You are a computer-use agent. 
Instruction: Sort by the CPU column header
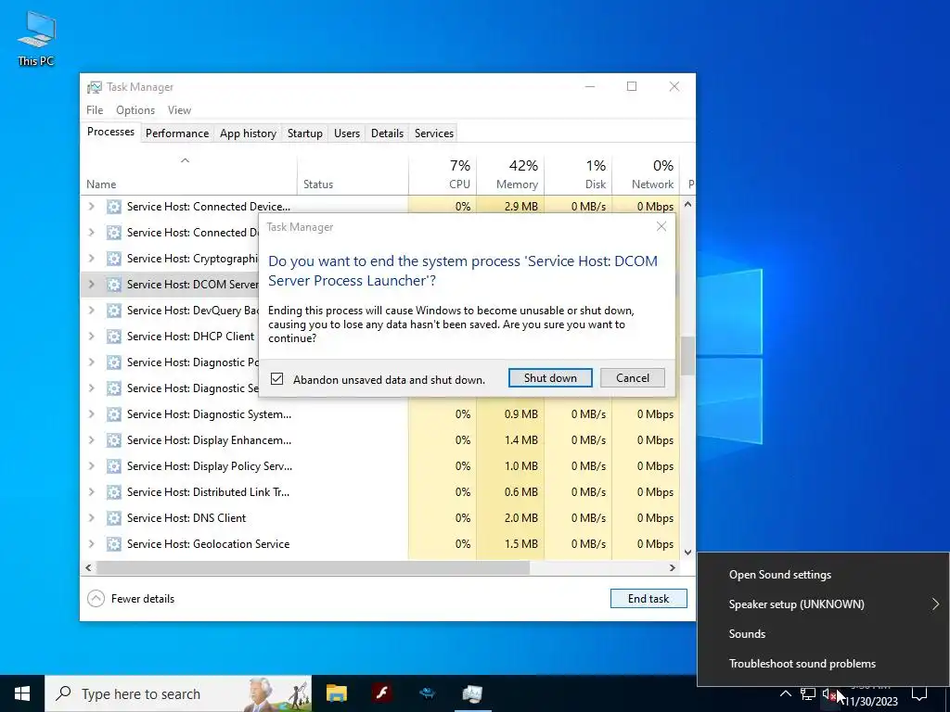tap(443, 173)
